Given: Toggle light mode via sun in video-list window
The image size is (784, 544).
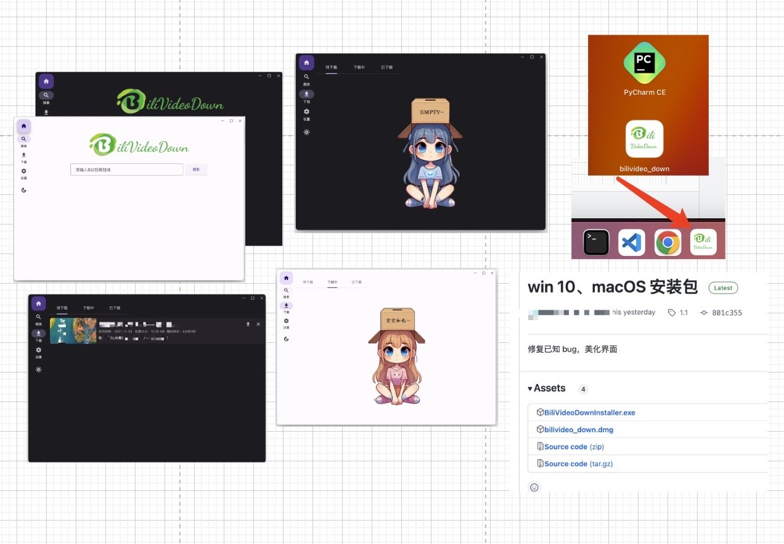Looking at the screenshot, I should (39, 369).
